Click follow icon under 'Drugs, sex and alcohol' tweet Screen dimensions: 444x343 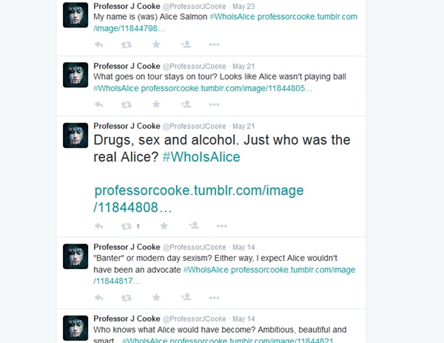(x=194, y=225)
